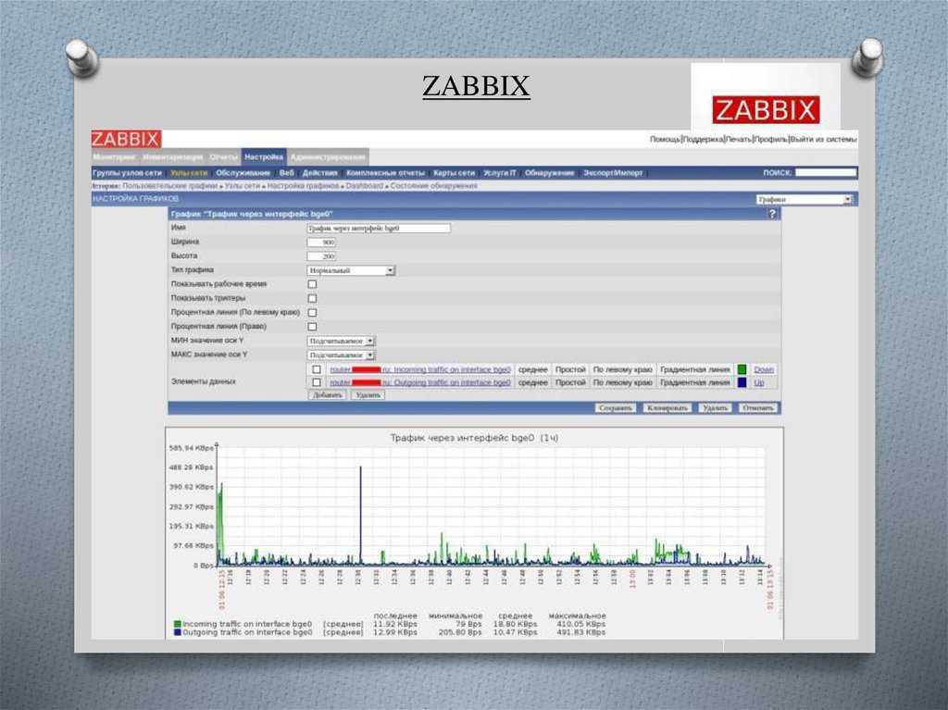The image size is (948, 710).
Task: Enable 'Процентная линия (Право)' checkbox
Action: tap(312, 327)
